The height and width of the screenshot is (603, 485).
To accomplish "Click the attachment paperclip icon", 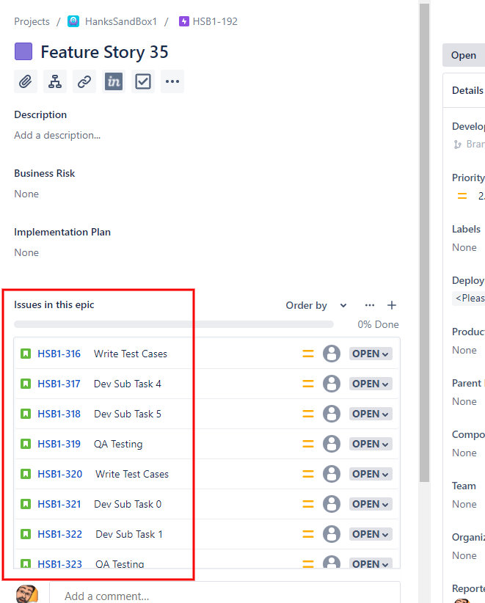I will tap(26, 81).
